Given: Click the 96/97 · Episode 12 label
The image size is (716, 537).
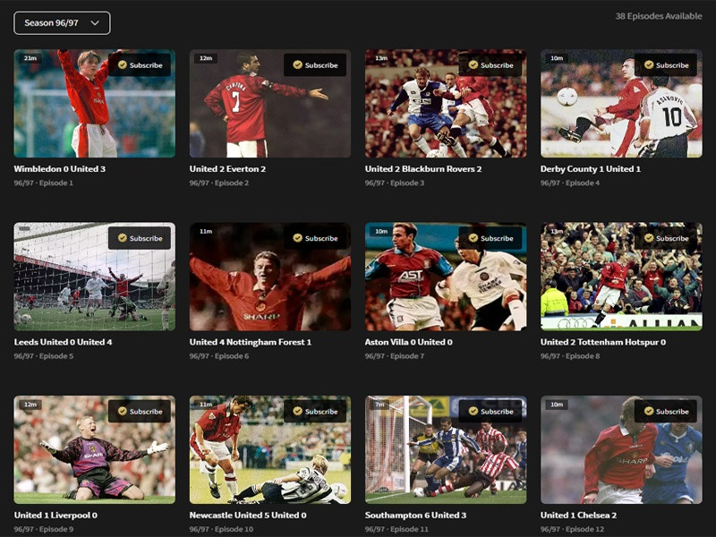Looking at the screenshot, I should click(x=572, y=529).
